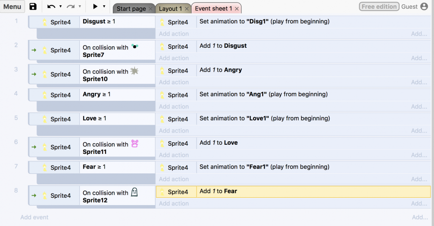Select the Disgust ≥ 1 condition
Screen dimensions: 434x226
pos(99,21)
